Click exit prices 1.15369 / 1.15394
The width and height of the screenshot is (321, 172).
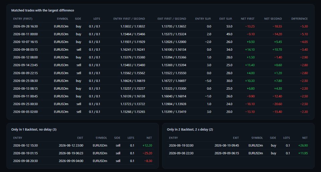(174, 65)
